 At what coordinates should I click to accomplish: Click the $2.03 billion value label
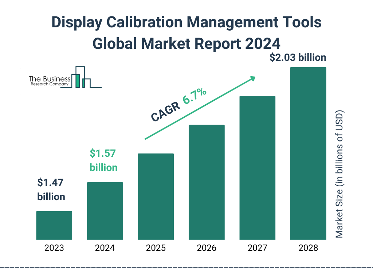point(298,58)
